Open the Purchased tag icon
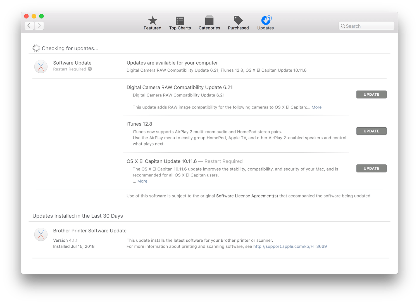419x304 pixels. pos(238,20)
